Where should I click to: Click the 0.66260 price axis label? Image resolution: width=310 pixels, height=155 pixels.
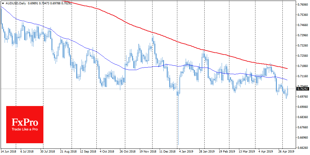click(x=303, y=148)
